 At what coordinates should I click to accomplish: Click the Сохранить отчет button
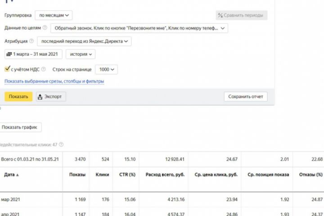coord(245,96)
